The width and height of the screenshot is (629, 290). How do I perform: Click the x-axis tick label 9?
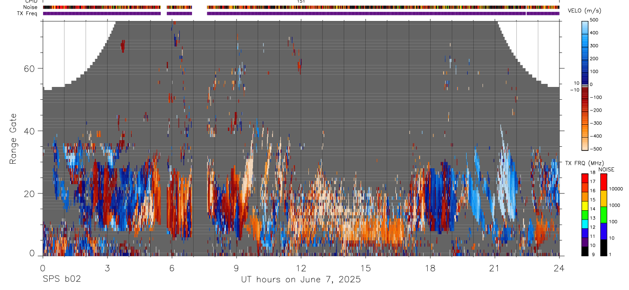coord(236,267)
